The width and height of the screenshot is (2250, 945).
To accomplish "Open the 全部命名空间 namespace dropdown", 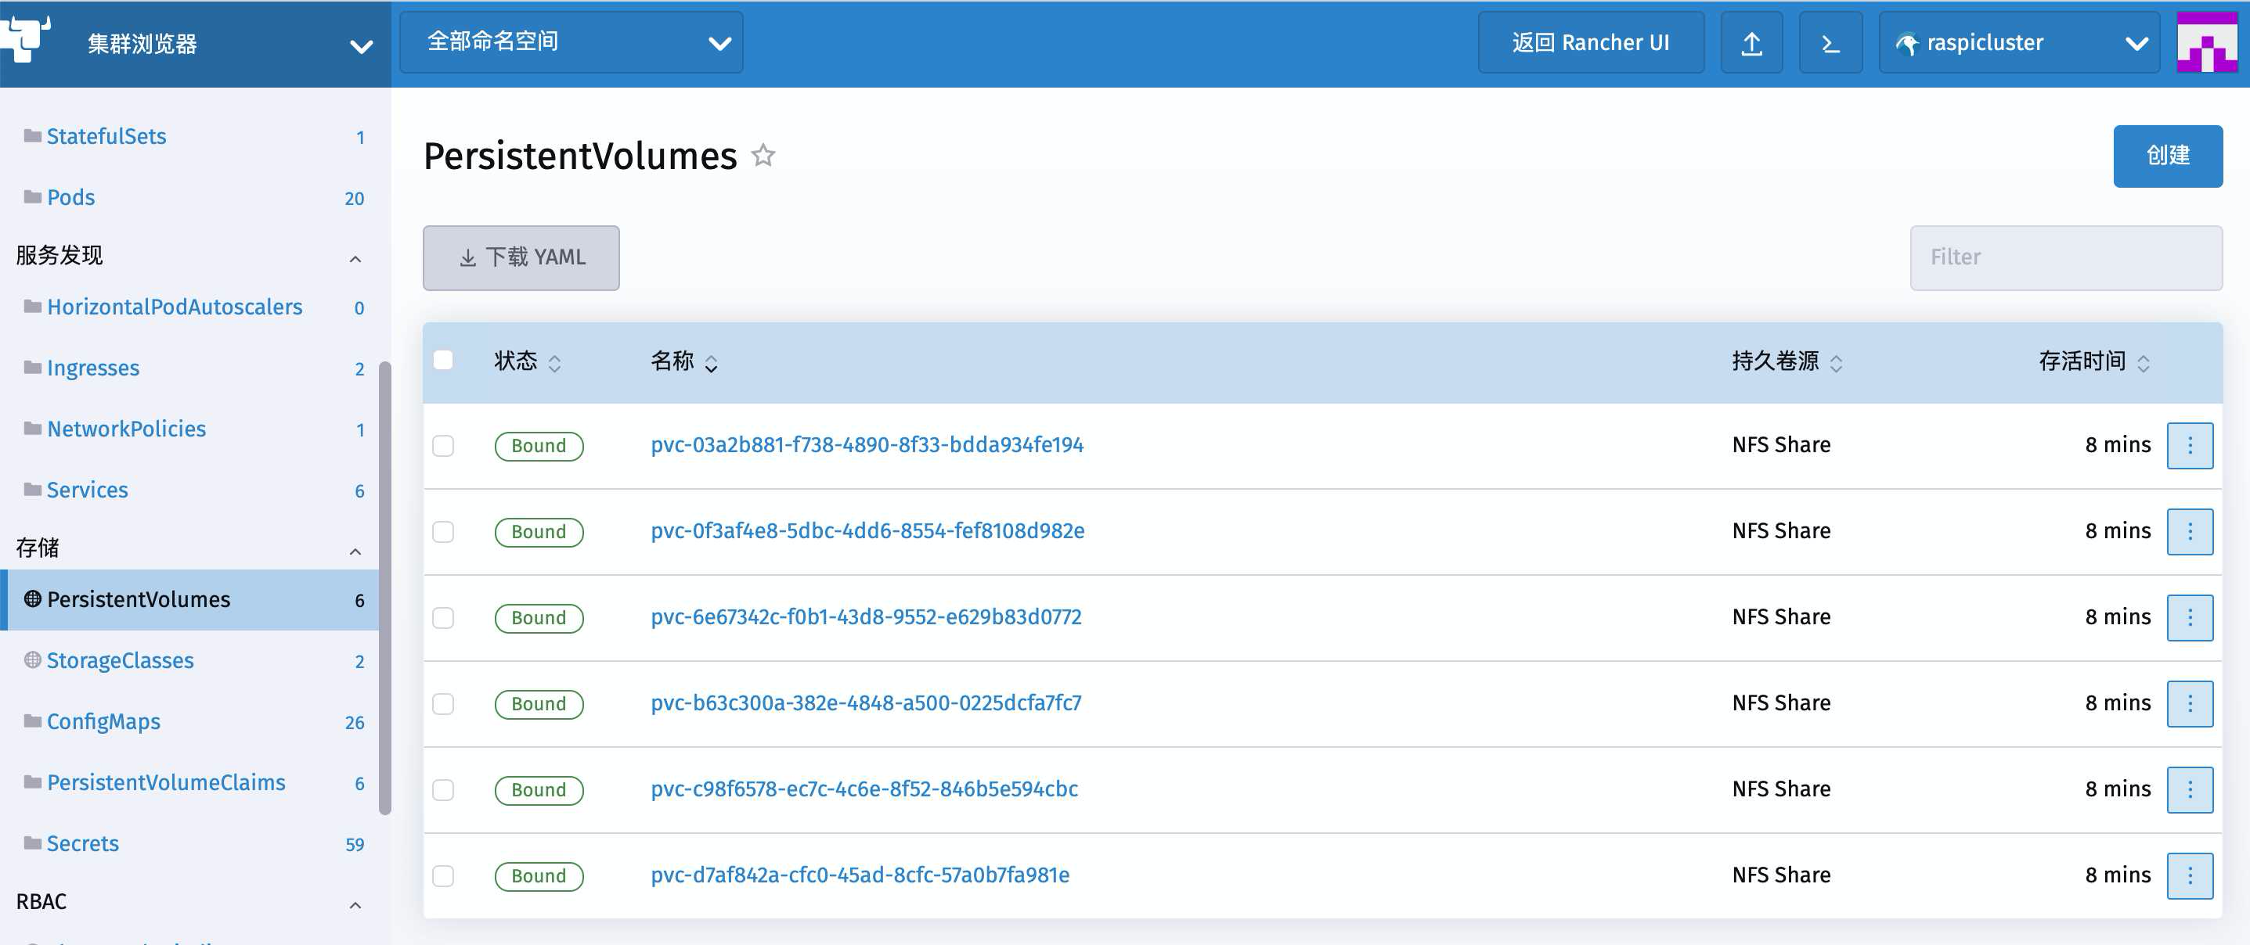I will tap(572, 43).
